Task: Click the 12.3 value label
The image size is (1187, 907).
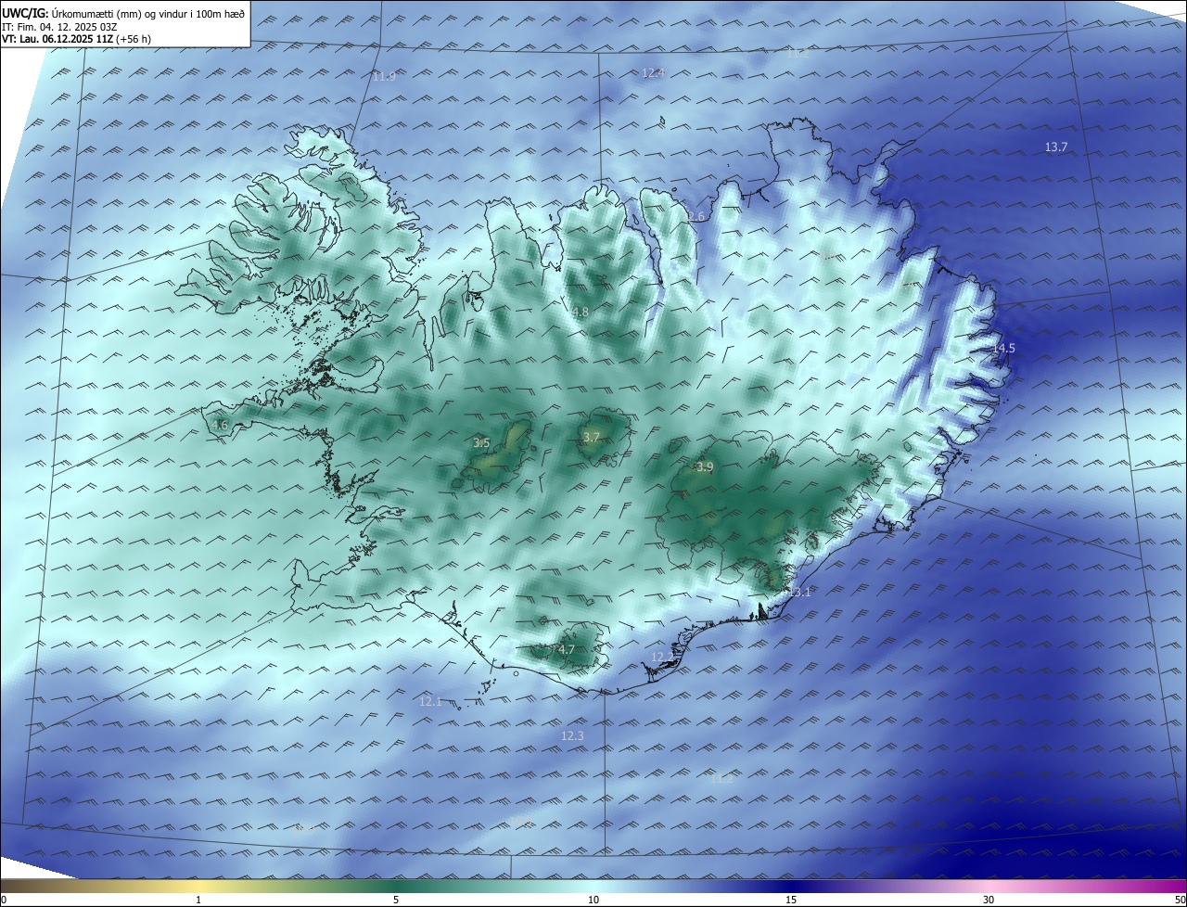Action: click(x=573, y=736)
